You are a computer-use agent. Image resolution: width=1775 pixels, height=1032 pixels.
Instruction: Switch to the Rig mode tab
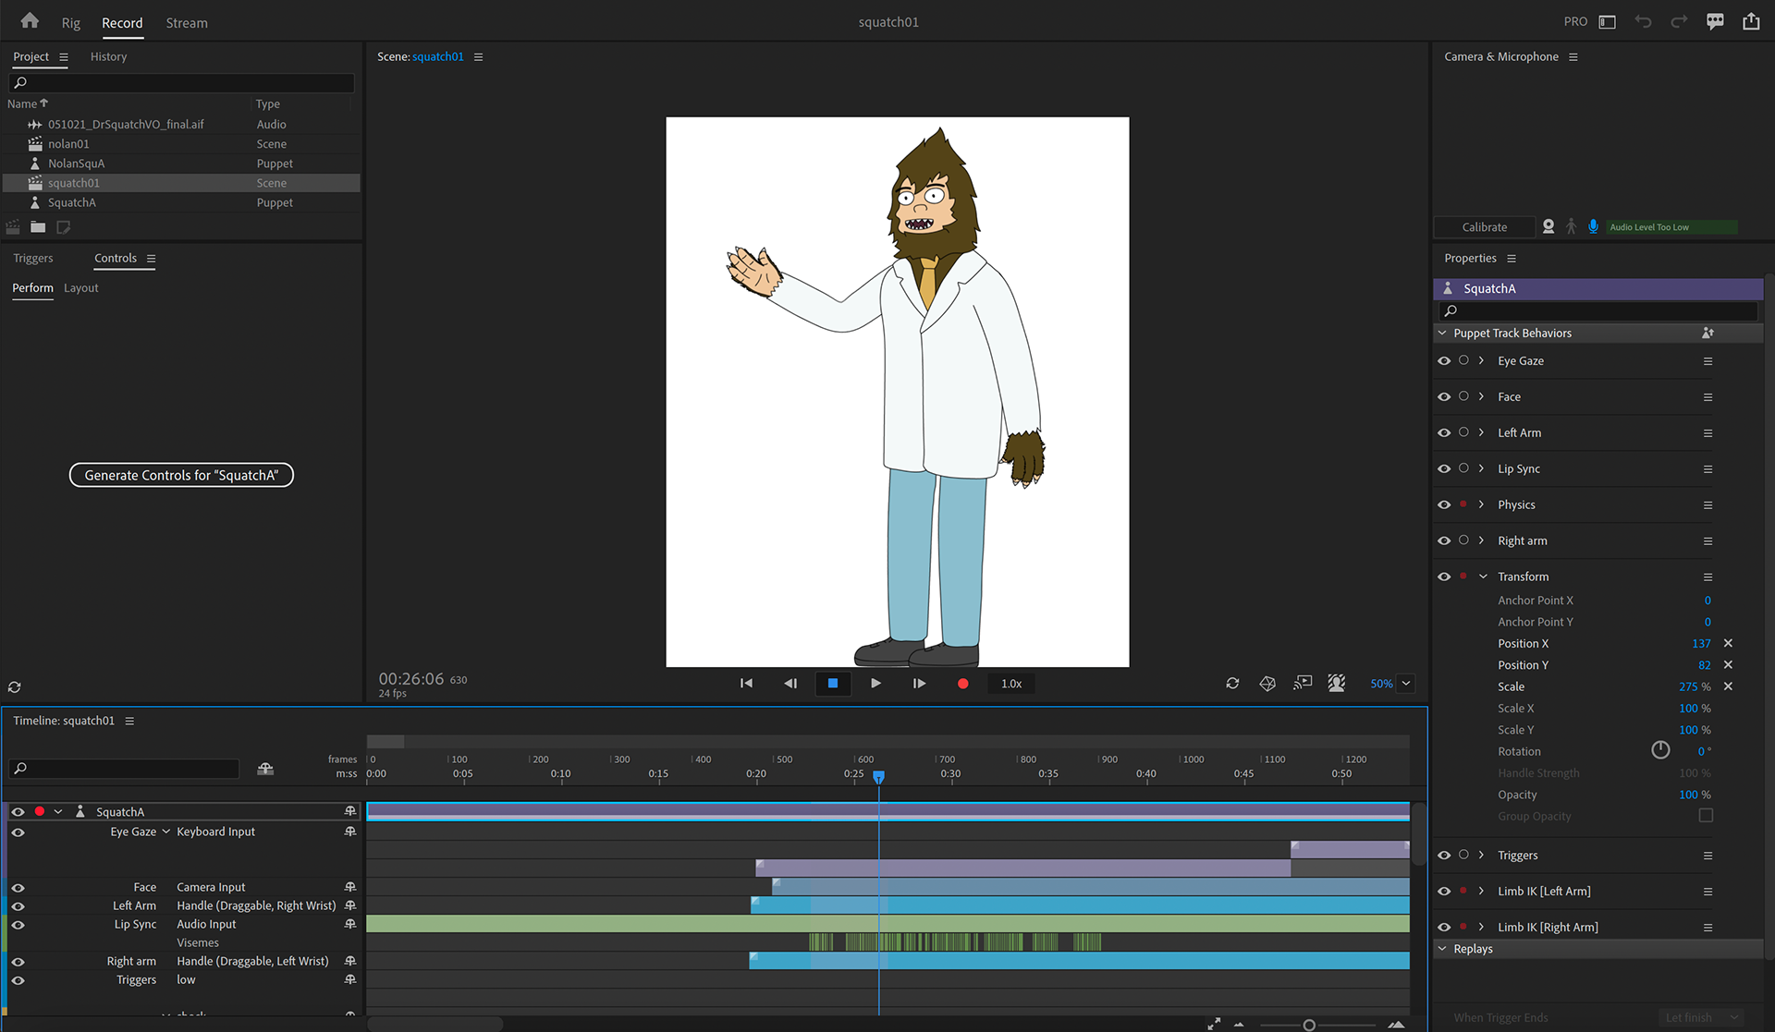pyautogui.click(x=71, y=23)
